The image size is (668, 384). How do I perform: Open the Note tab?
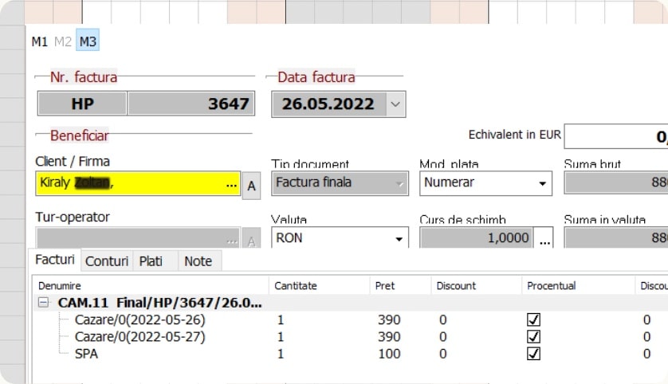point(198,261)
